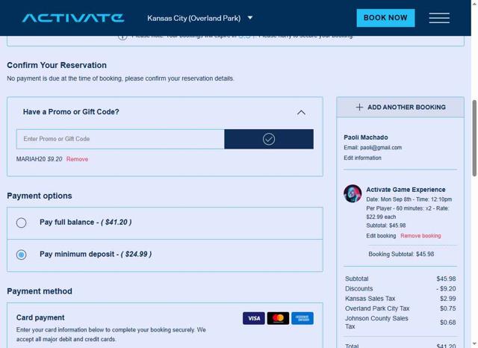Apply promo code with checkmark button
Viewport: 478px width, 348px height.
tap(269, 139)
